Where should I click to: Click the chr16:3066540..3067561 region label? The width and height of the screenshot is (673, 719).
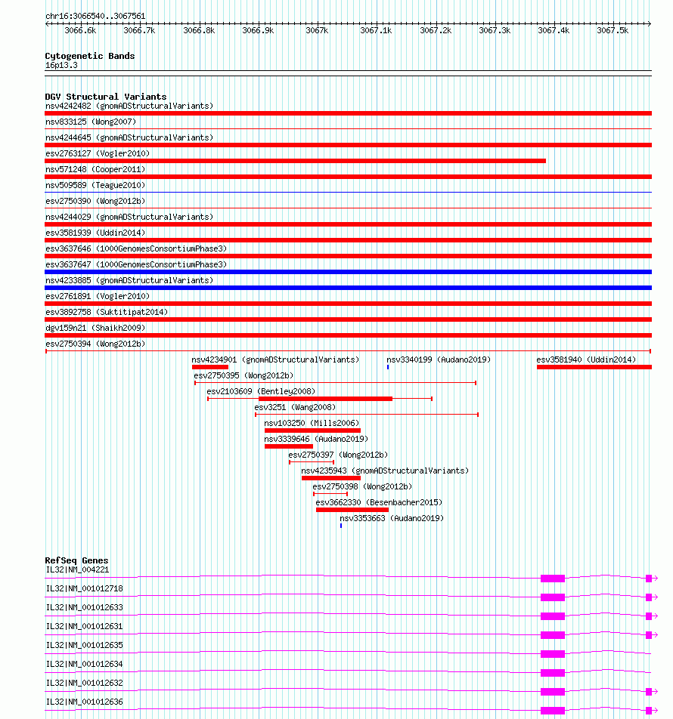(95, 16)
